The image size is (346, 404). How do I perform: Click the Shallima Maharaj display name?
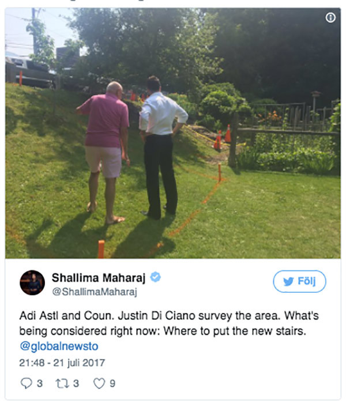99,278
